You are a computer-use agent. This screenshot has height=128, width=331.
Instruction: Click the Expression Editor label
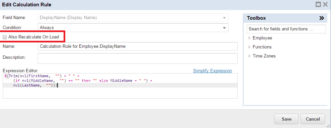(x=20, y=71)
